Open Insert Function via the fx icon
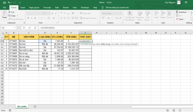The height and width of the screenshot is (112, 193). 35,28
